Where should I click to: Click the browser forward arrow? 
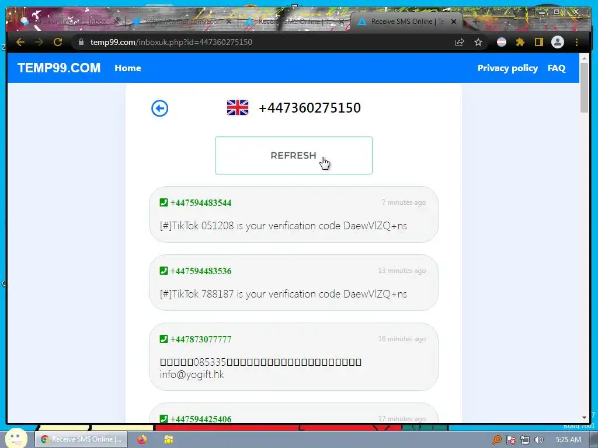(39, 42)
